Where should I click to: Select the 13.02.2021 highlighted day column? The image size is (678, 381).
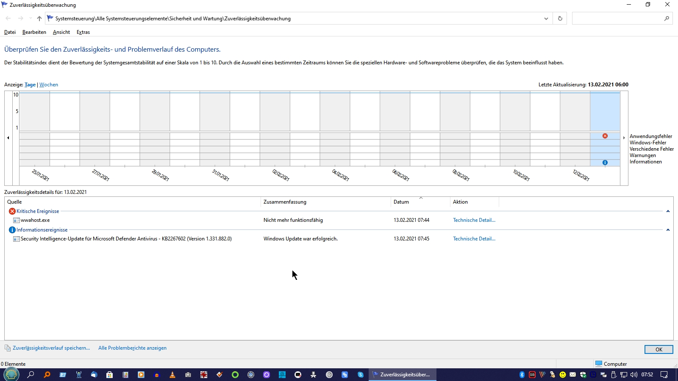tap(605, 129)
